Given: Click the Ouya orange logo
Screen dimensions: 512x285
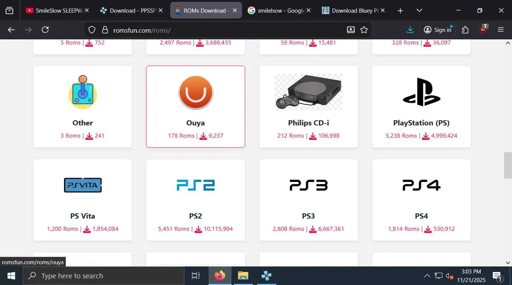Looking at the screenshot, I should point(195,92).
